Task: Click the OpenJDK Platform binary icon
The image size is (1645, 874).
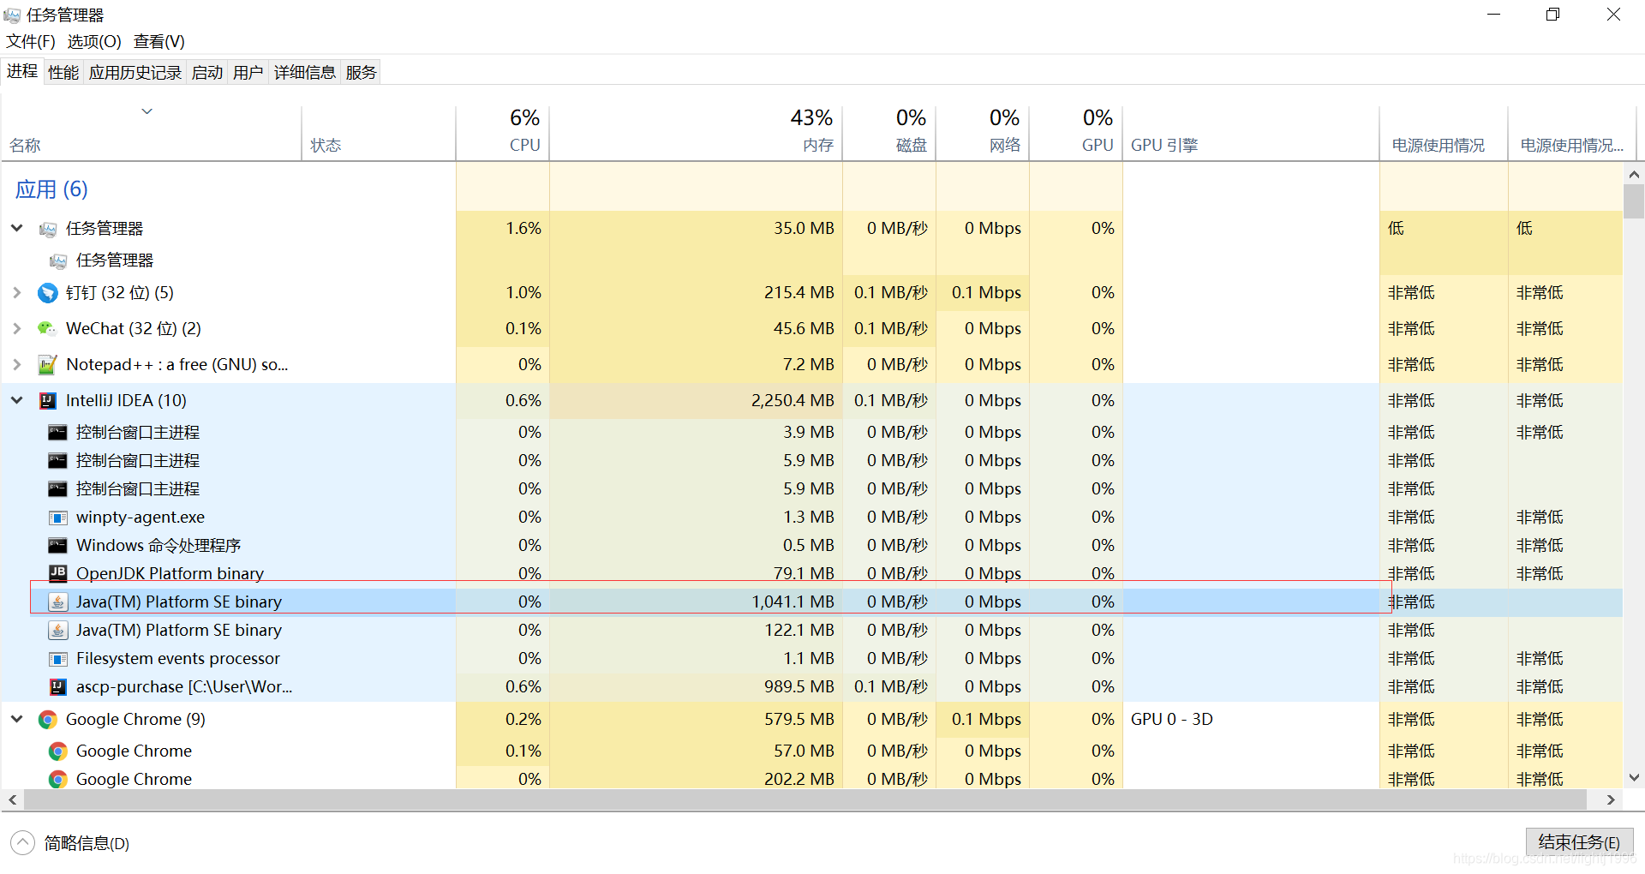Action: pyautogui.click(x=57, y=573)
